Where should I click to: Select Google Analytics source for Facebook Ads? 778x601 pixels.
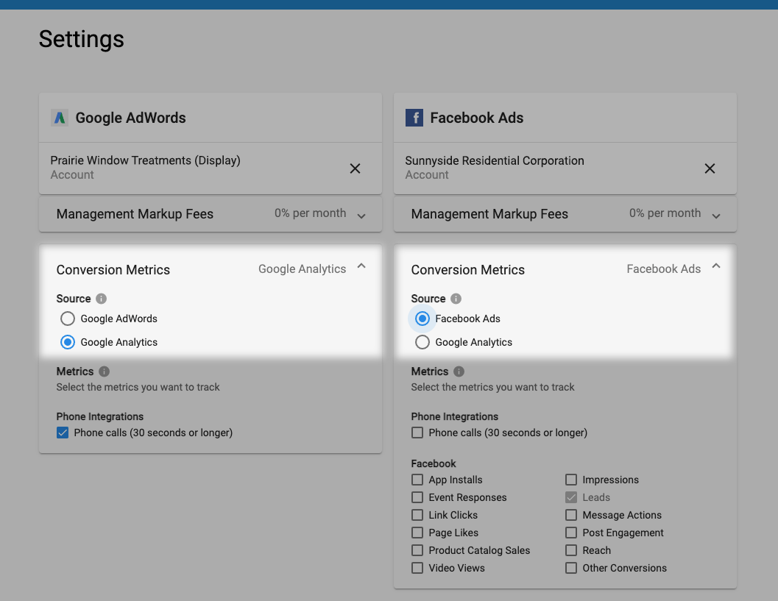coord(422,342)
